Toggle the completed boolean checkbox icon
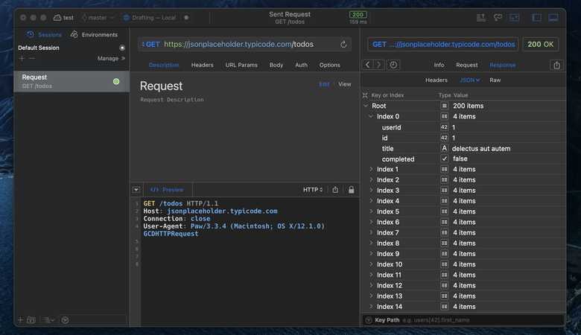 444,159
